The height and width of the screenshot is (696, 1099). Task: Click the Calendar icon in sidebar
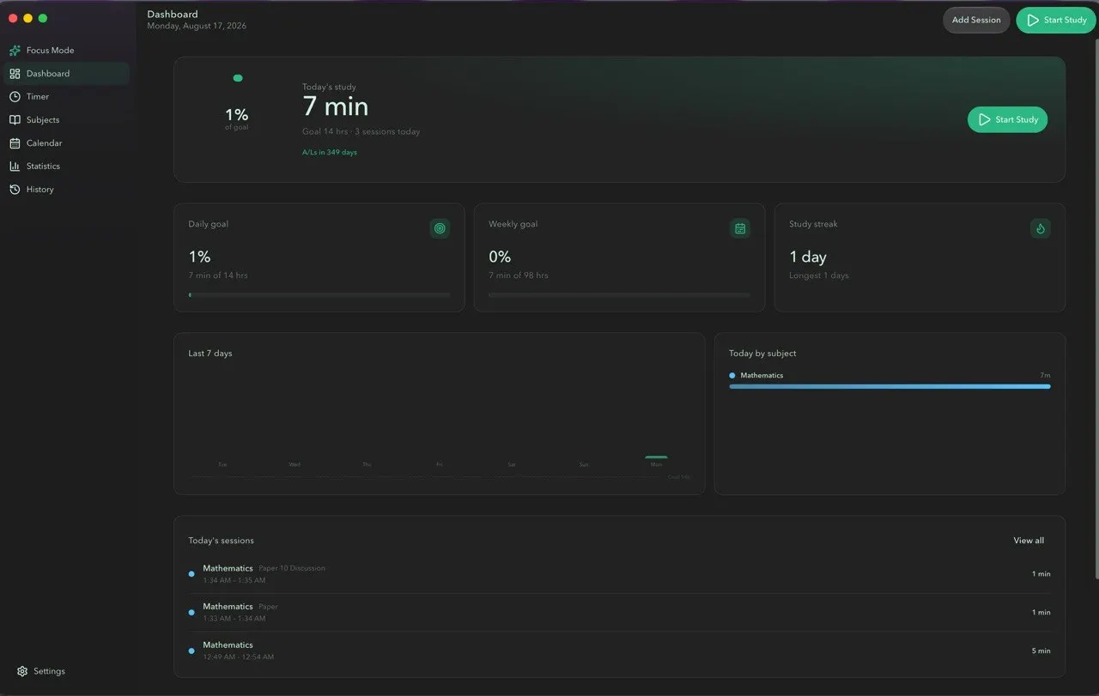tap(15, 143)
